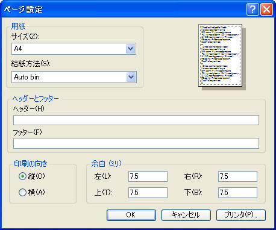Confirm with the OK button
Image resolution: width=276 pixels, height=230 pixels.
click(131, 215)
